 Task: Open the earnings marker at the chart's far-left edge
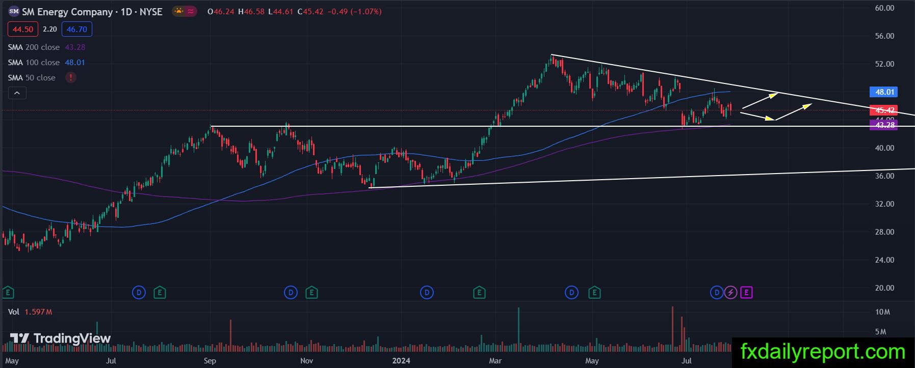[x=8, y=292]
